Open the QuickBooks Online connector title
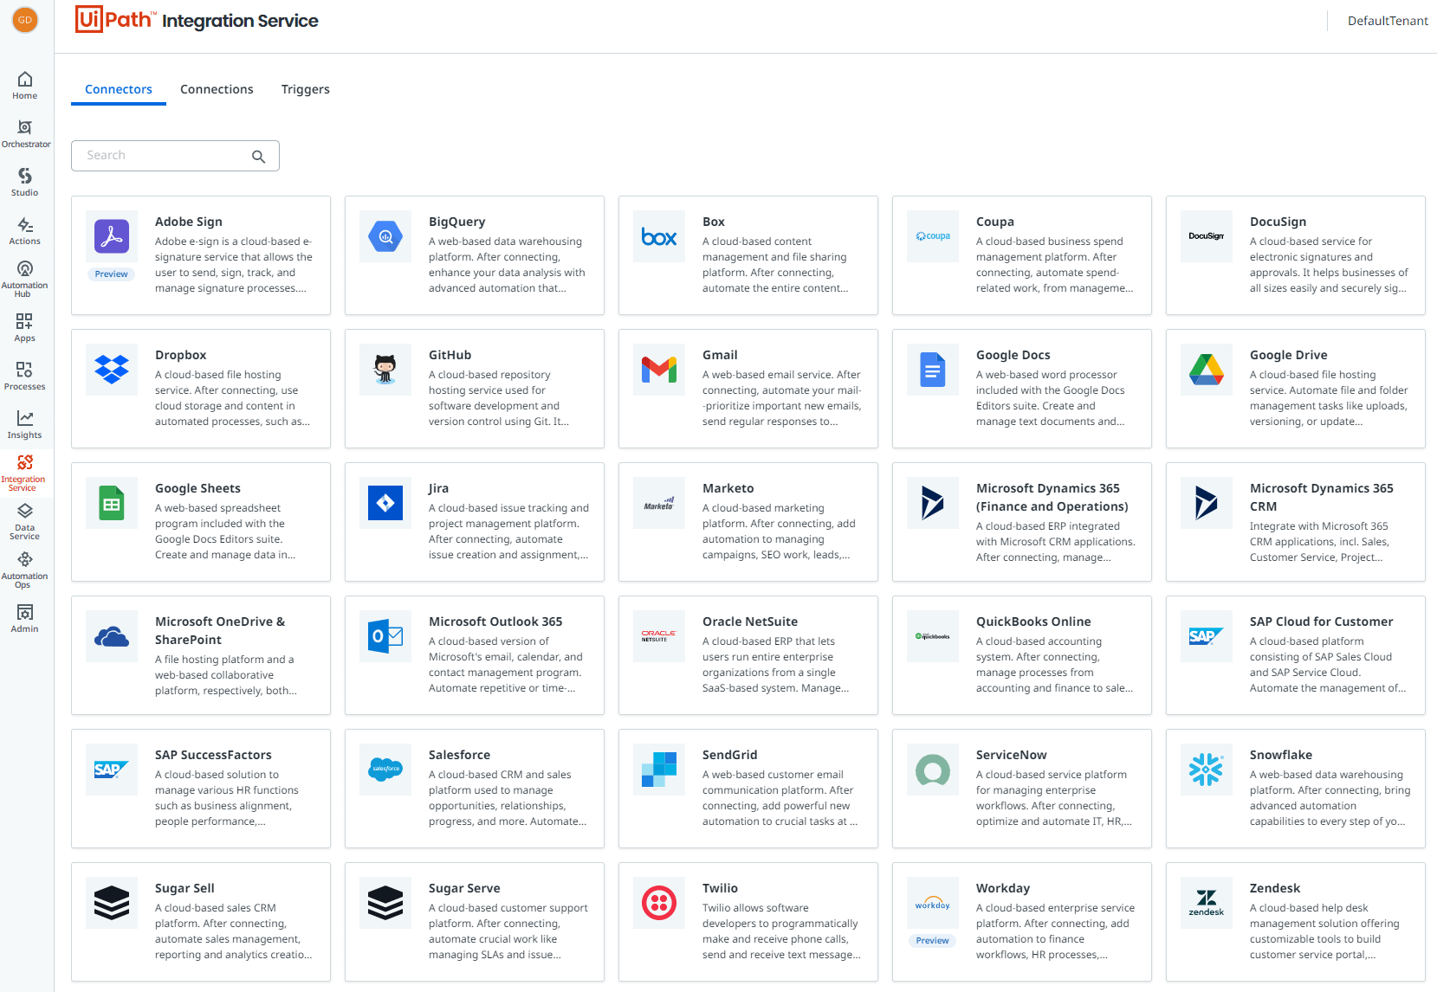Viewport: 1437px width, 992px height. point(1033,622)
